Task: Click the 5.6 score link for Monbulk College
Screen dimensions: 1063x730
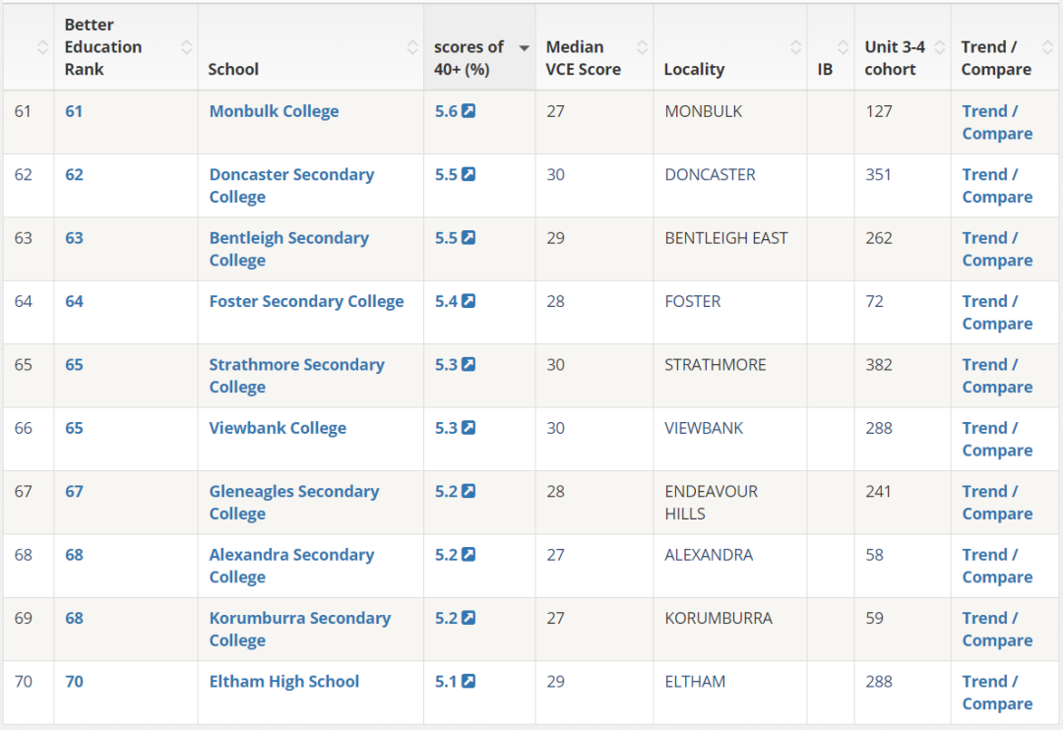Action: (x=446, y=111)
